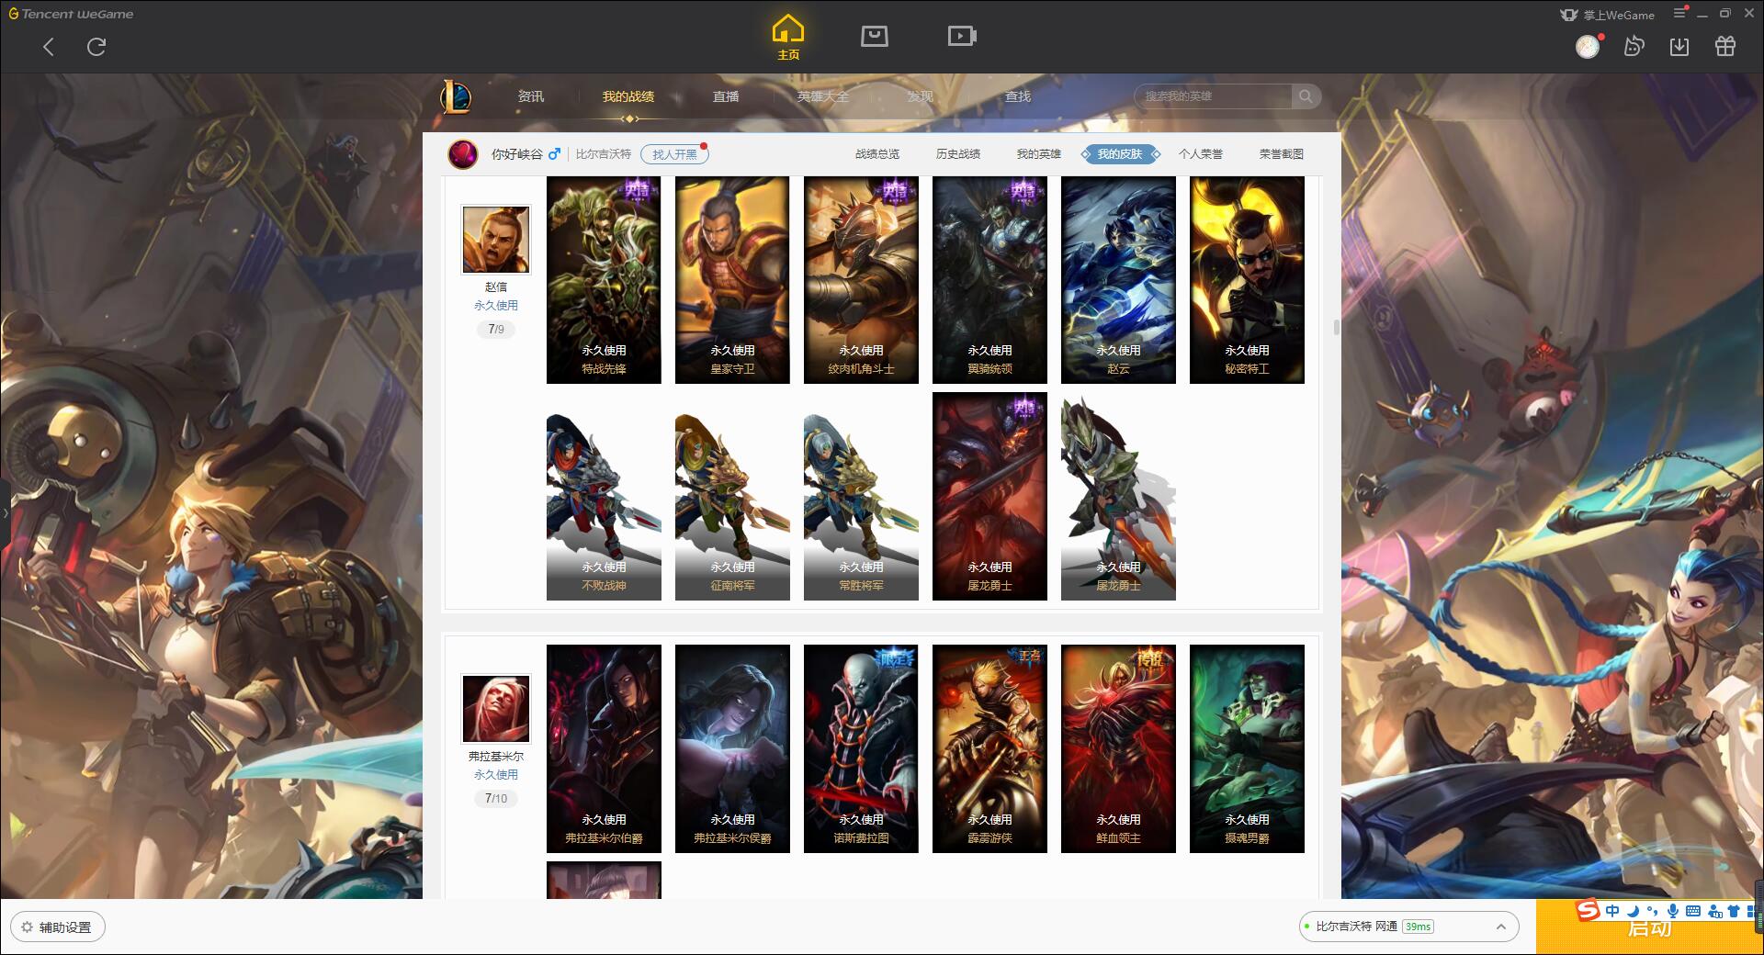Click the 弗拉基米尔 champion portrait

click(496, 709)
